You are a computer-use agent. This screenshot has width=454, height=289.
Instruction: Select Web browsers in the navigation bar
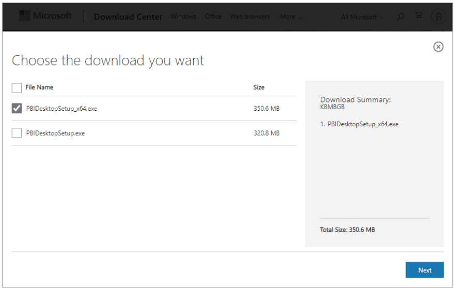249,16
